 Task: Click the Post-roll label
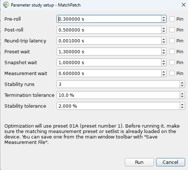[14, 30]
